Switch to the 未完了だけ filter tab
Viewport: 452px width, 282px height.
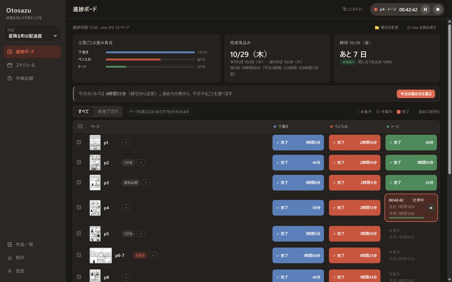[x=108, y=111]
